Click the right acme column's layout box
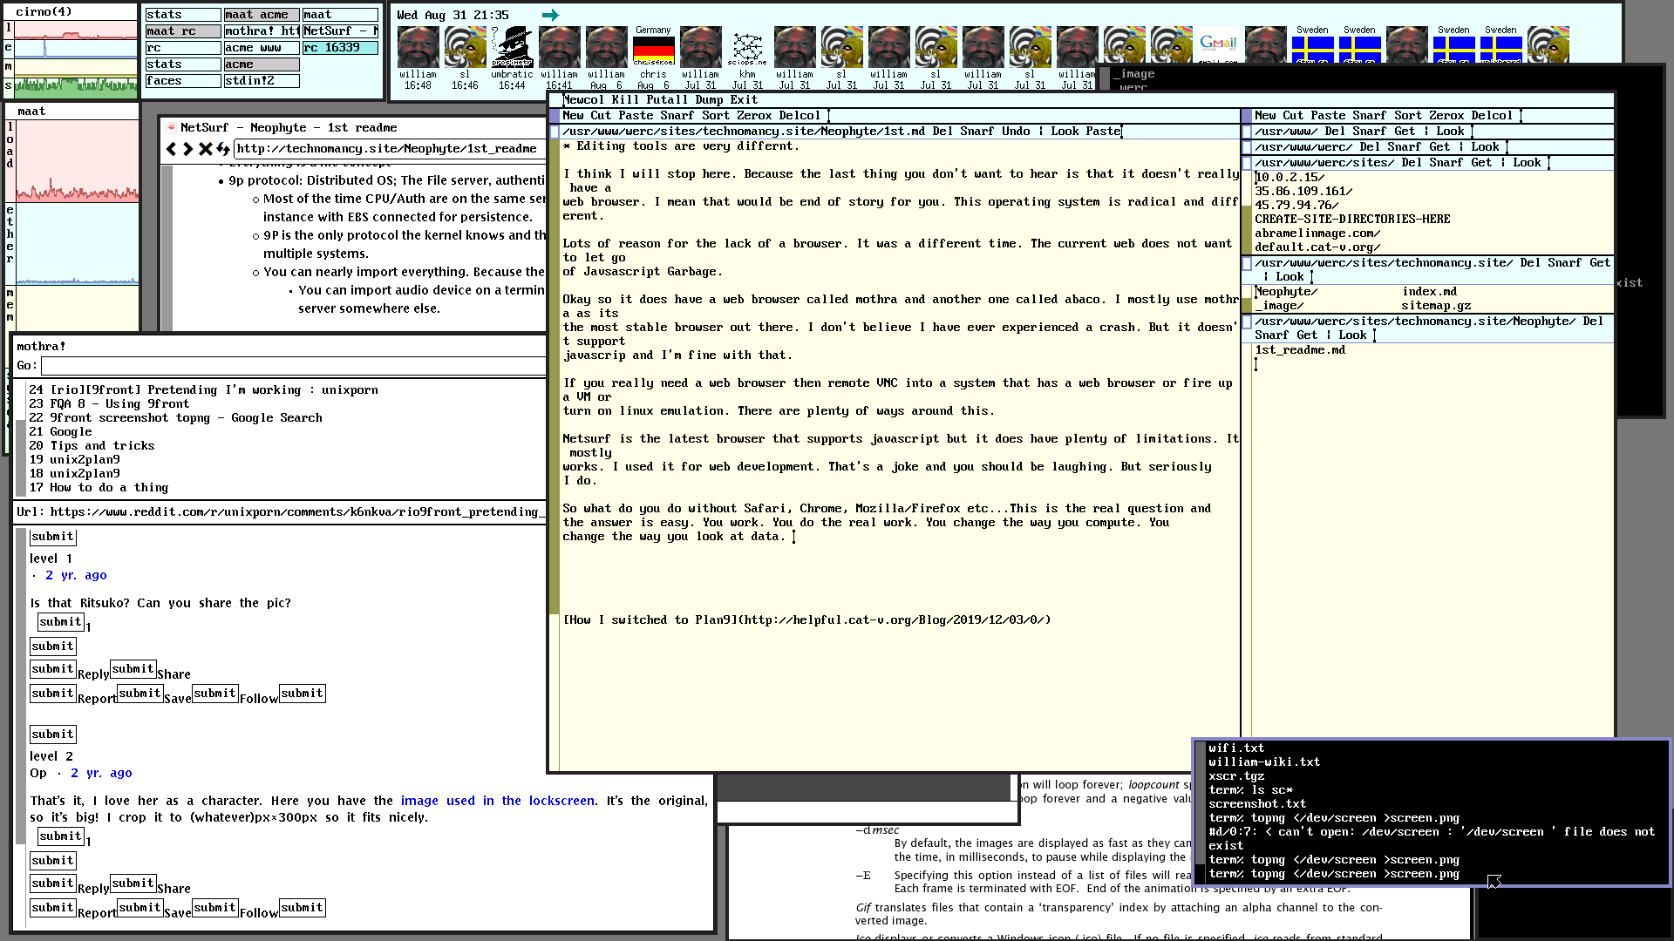 click(x=1247, y=116)
